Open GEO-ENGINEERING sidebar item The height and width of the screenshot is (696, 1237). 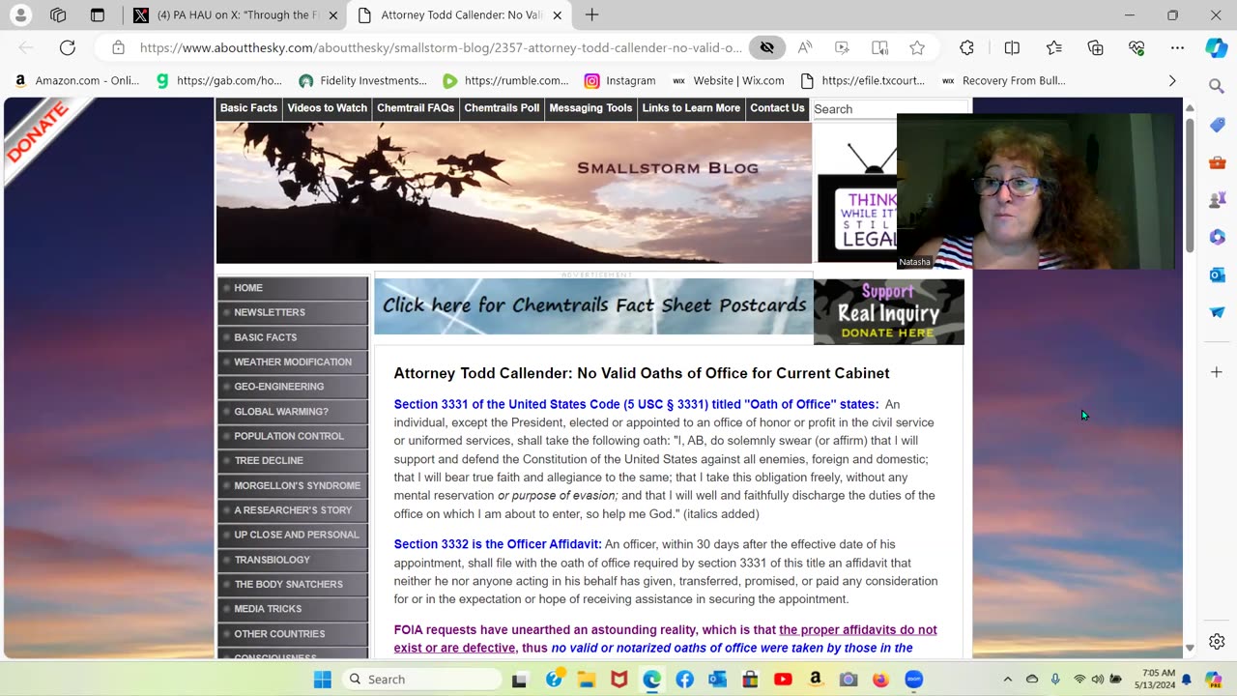click(293, 387)
